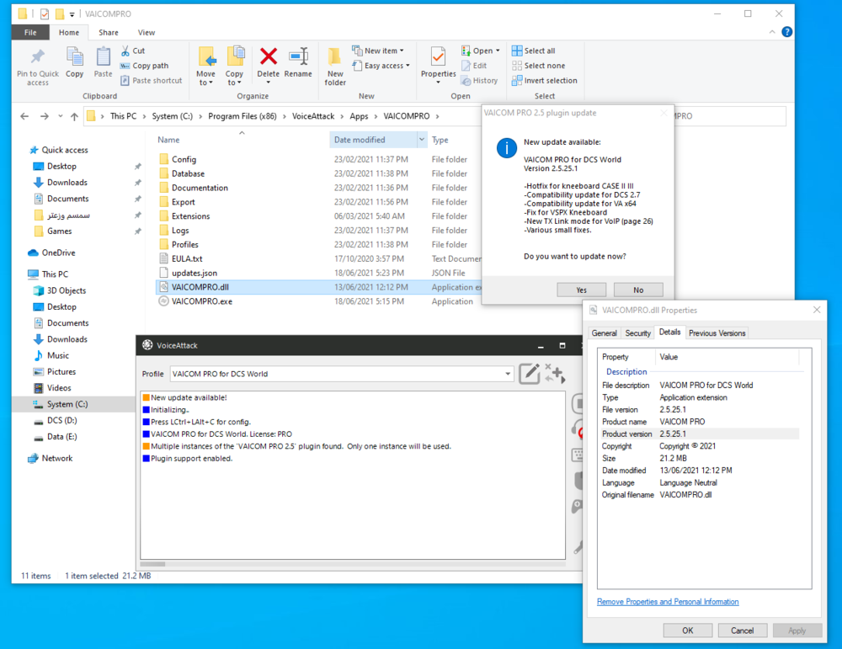Open recent locations dropdown arrow

[x=60, y=116]
